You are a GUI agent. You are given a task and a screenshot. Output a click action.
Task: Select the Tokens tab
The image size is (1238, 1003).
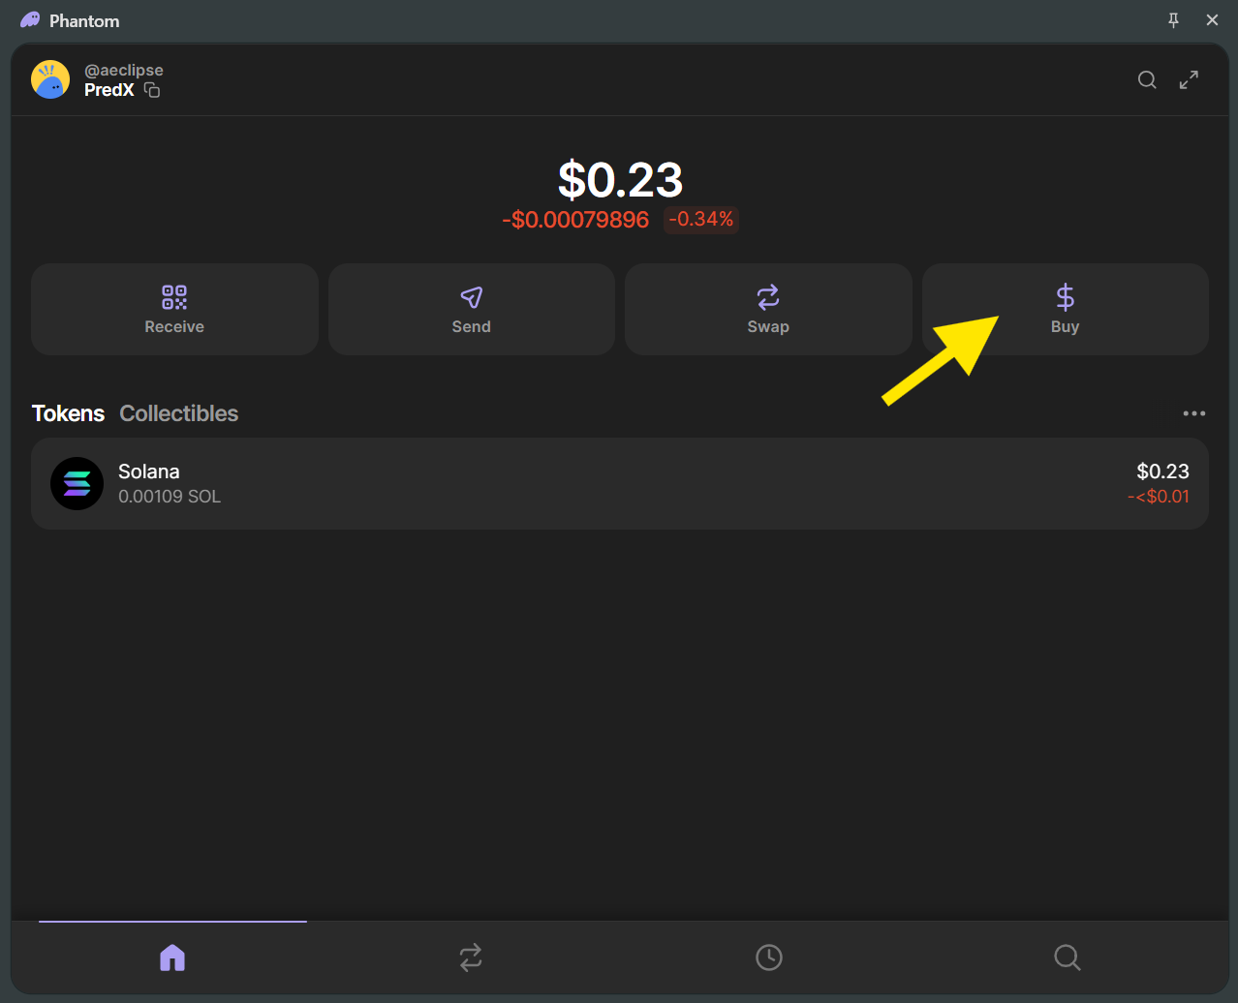click(x=68, y=413)
